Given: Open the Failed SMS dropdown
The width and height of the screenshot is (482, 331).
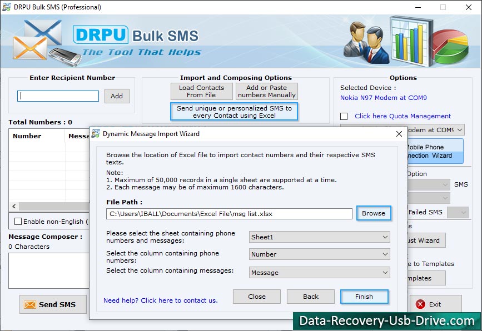Looking at the screenshot, I should point(458,212).
